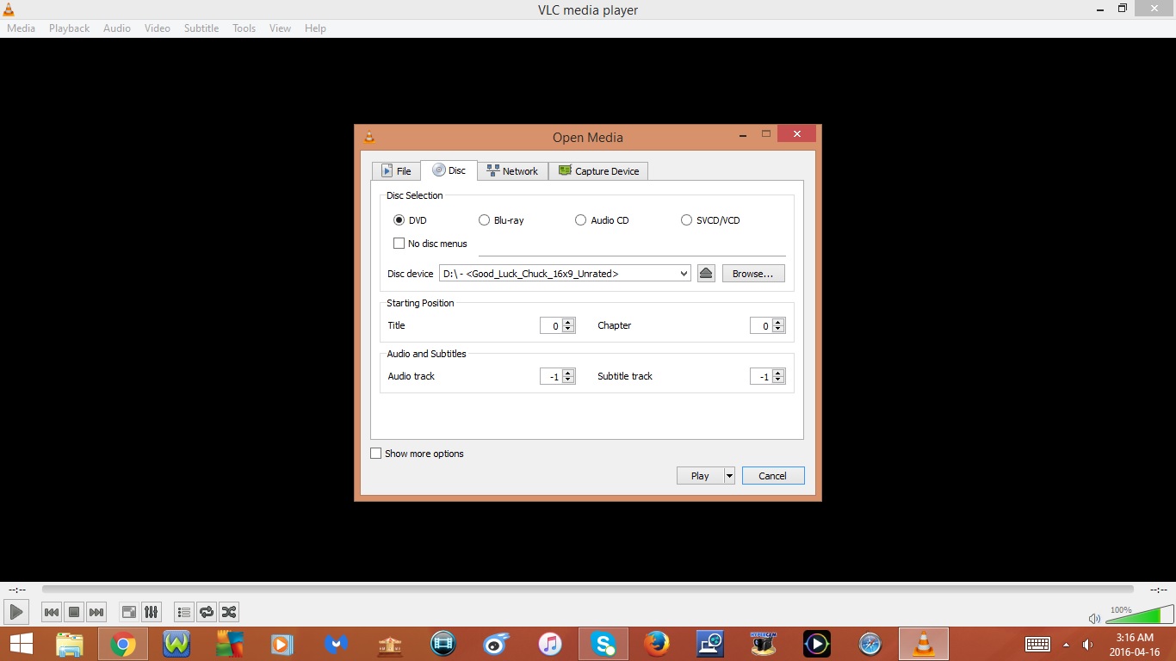Viewport: 1176px width, 661px height.
Task: Click the Windows Start button
Action: click(22, 644)
